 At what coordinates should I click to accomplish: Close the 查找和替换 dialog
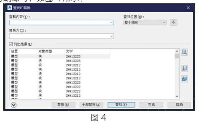(x=188, y=8)
